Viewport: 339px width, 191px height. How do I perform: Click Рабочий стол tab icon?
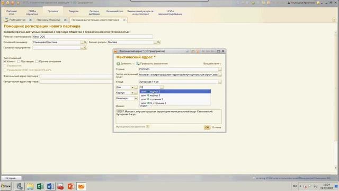(6, 20)
